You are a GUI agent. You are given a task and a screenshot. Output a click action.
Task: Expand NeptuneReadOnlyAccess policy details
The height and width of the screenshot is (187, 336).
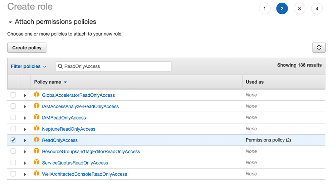coord(25,129)
